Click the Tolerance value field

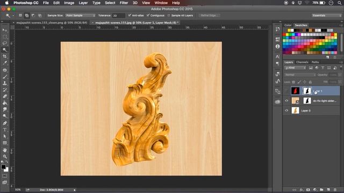click(118, 16)
